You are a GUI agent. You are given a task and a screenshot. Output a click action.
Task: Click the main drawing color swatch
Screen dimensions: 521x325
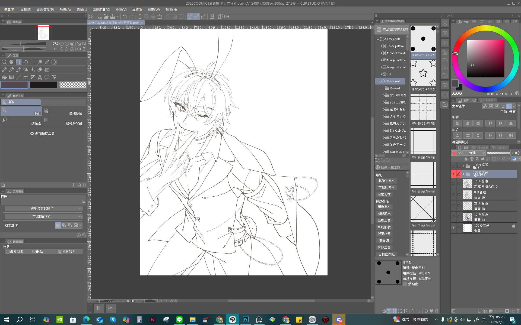[x=15, y=85]
